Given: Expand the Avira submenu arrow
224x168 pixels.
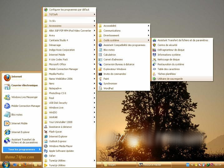Looking at the screenshot, I should coord(94,35).
